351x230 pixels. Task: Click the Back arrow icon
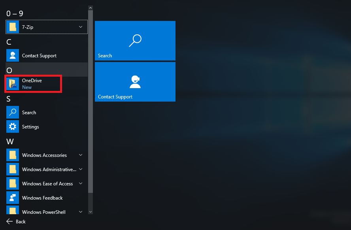point(9,221)
